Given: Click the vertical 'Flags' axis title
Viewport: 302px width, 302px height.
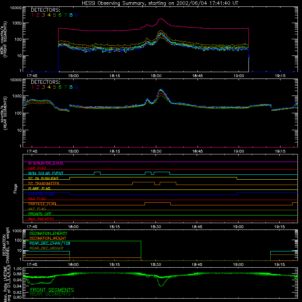Looking at the screenshot, I should [15, 188].
